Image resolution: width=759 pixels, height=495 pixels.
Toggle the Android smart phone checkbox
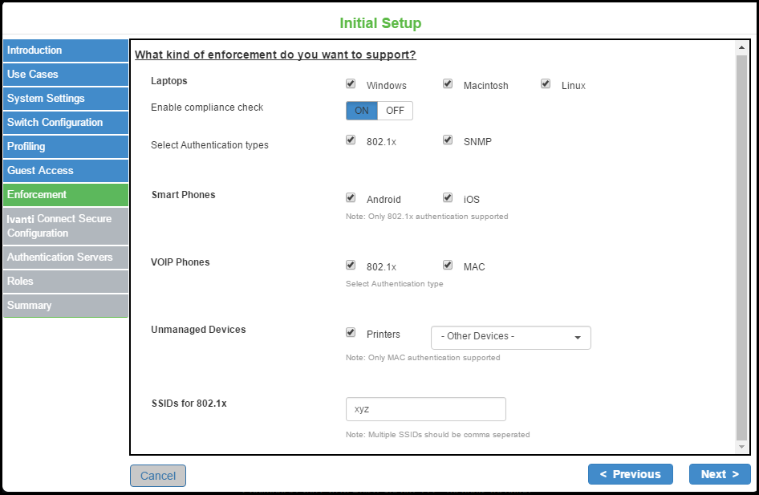[x=351, y=197]
